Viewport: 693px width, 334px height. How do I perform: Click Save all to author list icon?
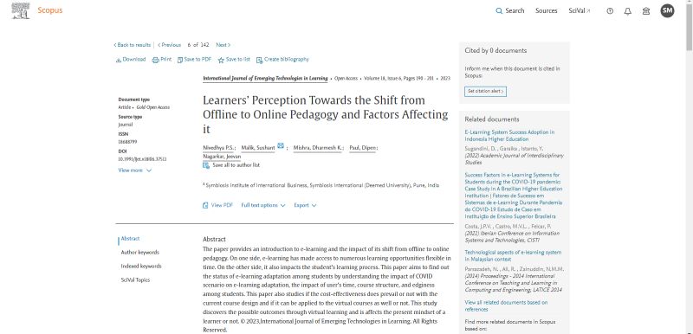[x=206, y=165]
